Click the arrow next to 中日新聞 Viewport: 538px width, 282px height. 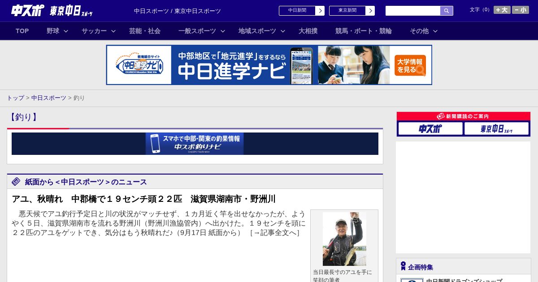pos(320,11)
